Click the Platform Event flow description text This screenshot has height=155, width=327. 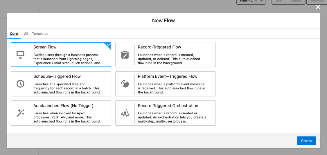171,88
